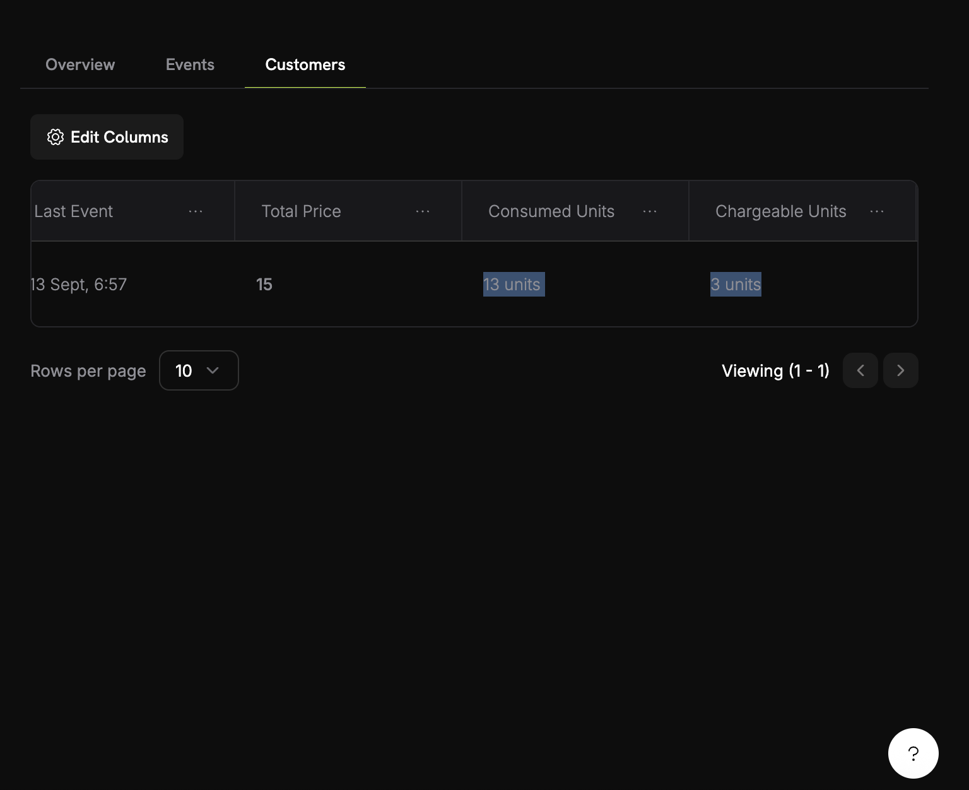Click the Total Price value 15
This screenshot has height=790, width=969.
coord(264,285)
